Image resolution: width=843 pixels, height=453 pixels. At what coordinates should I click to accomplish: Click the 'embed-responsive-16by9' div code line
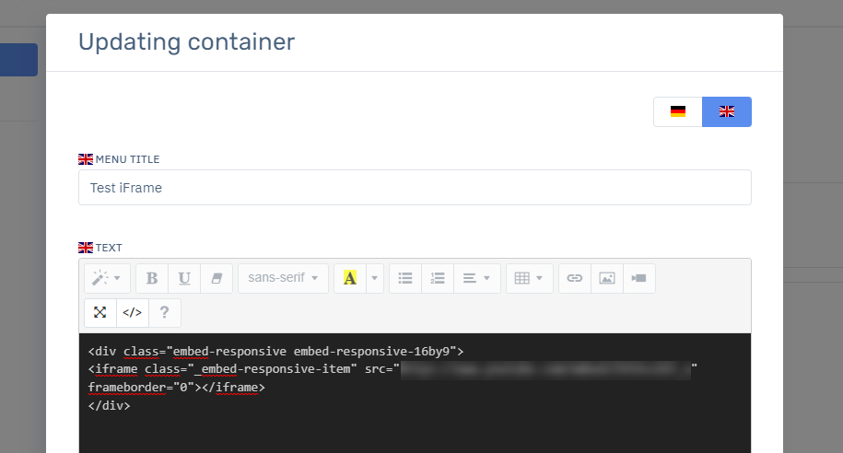tap(275, 352)
